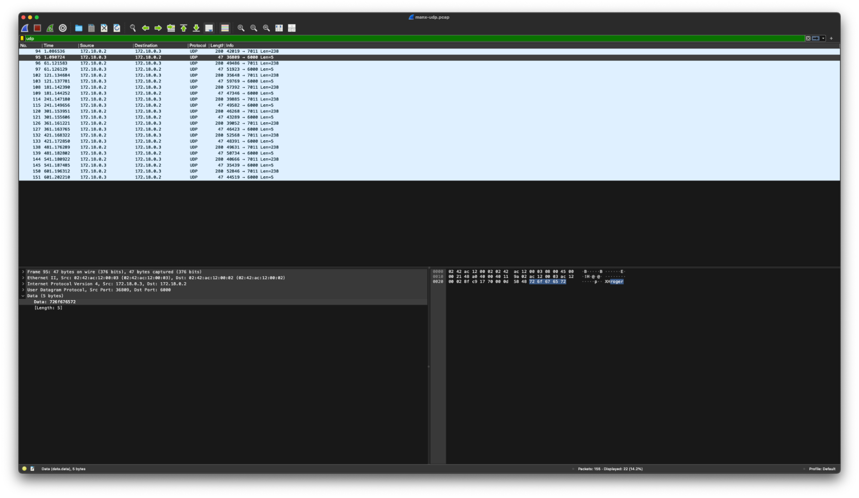The height and width of the screenshot is (498, 859).
Task: Sort by the Time column header
Action: pyautogui.click(x=49, y=45)
